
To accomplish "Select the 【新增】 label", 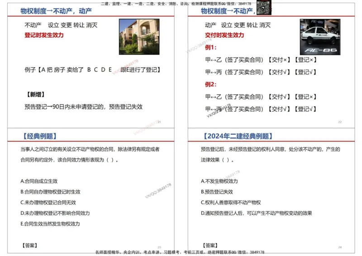I will point(36,95).
